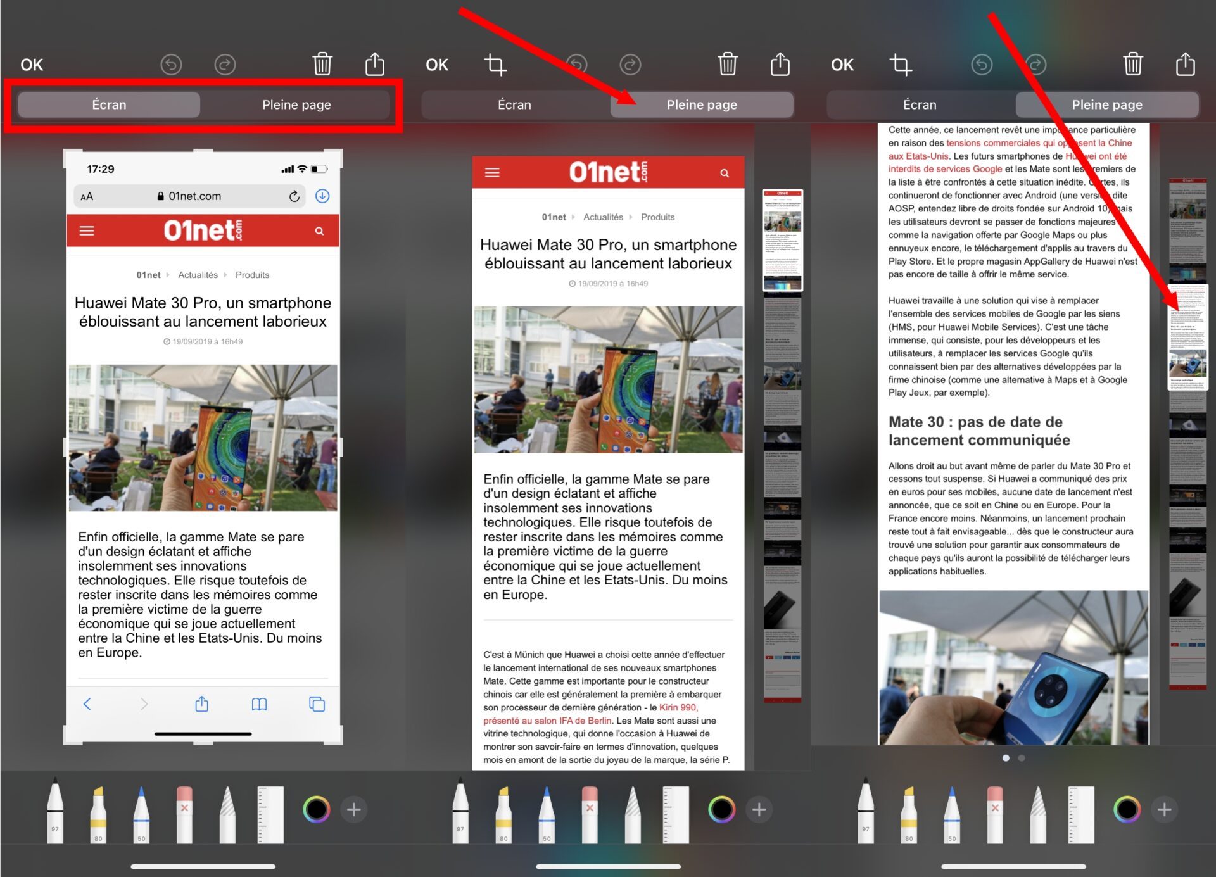Tap the plus button in the middle editor
Screen dimensions: 1216x877
click(759, 809)
